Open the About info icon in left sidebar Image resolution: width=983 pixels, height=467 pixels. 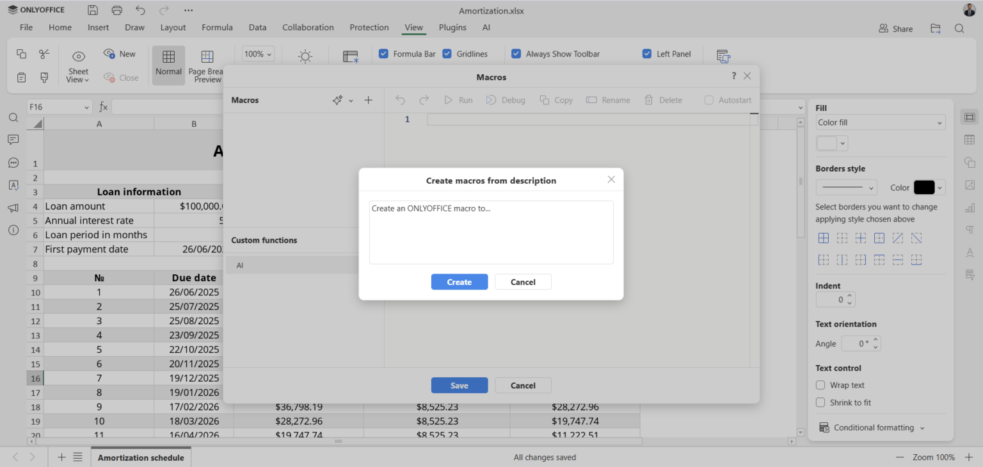point(13,230)
